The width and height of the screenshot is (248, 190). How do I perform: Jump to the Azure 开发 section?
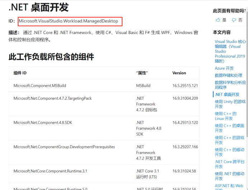pyautogui.click(x=224, y=68)
